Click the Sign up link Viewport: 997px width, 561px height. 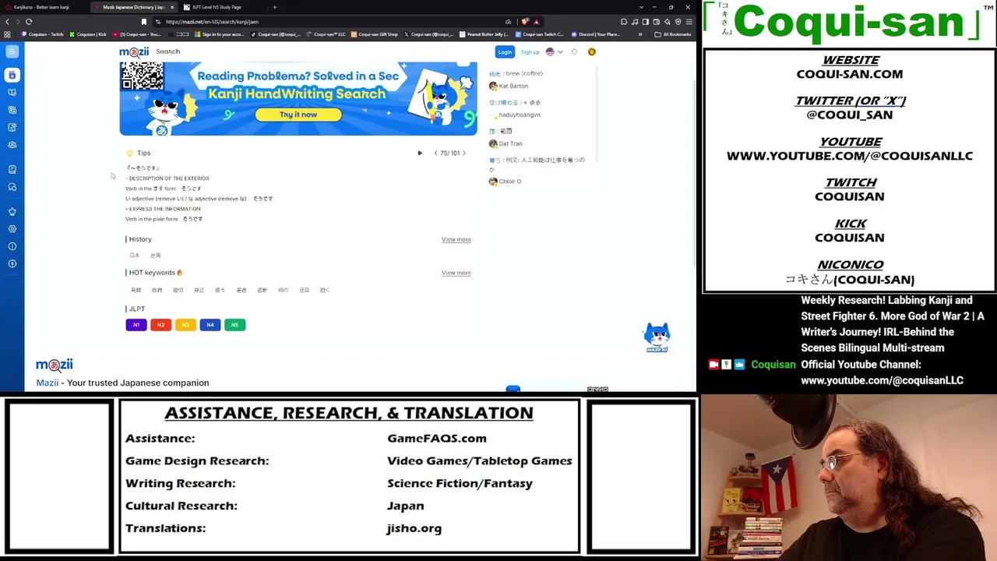(530, 52)
